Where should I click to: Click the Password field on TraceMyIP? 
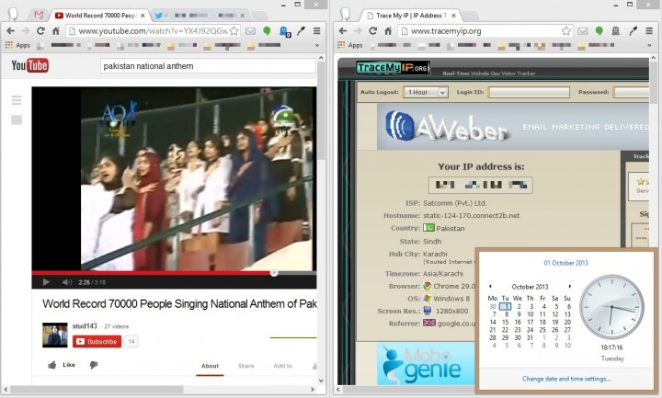point(631,92)
